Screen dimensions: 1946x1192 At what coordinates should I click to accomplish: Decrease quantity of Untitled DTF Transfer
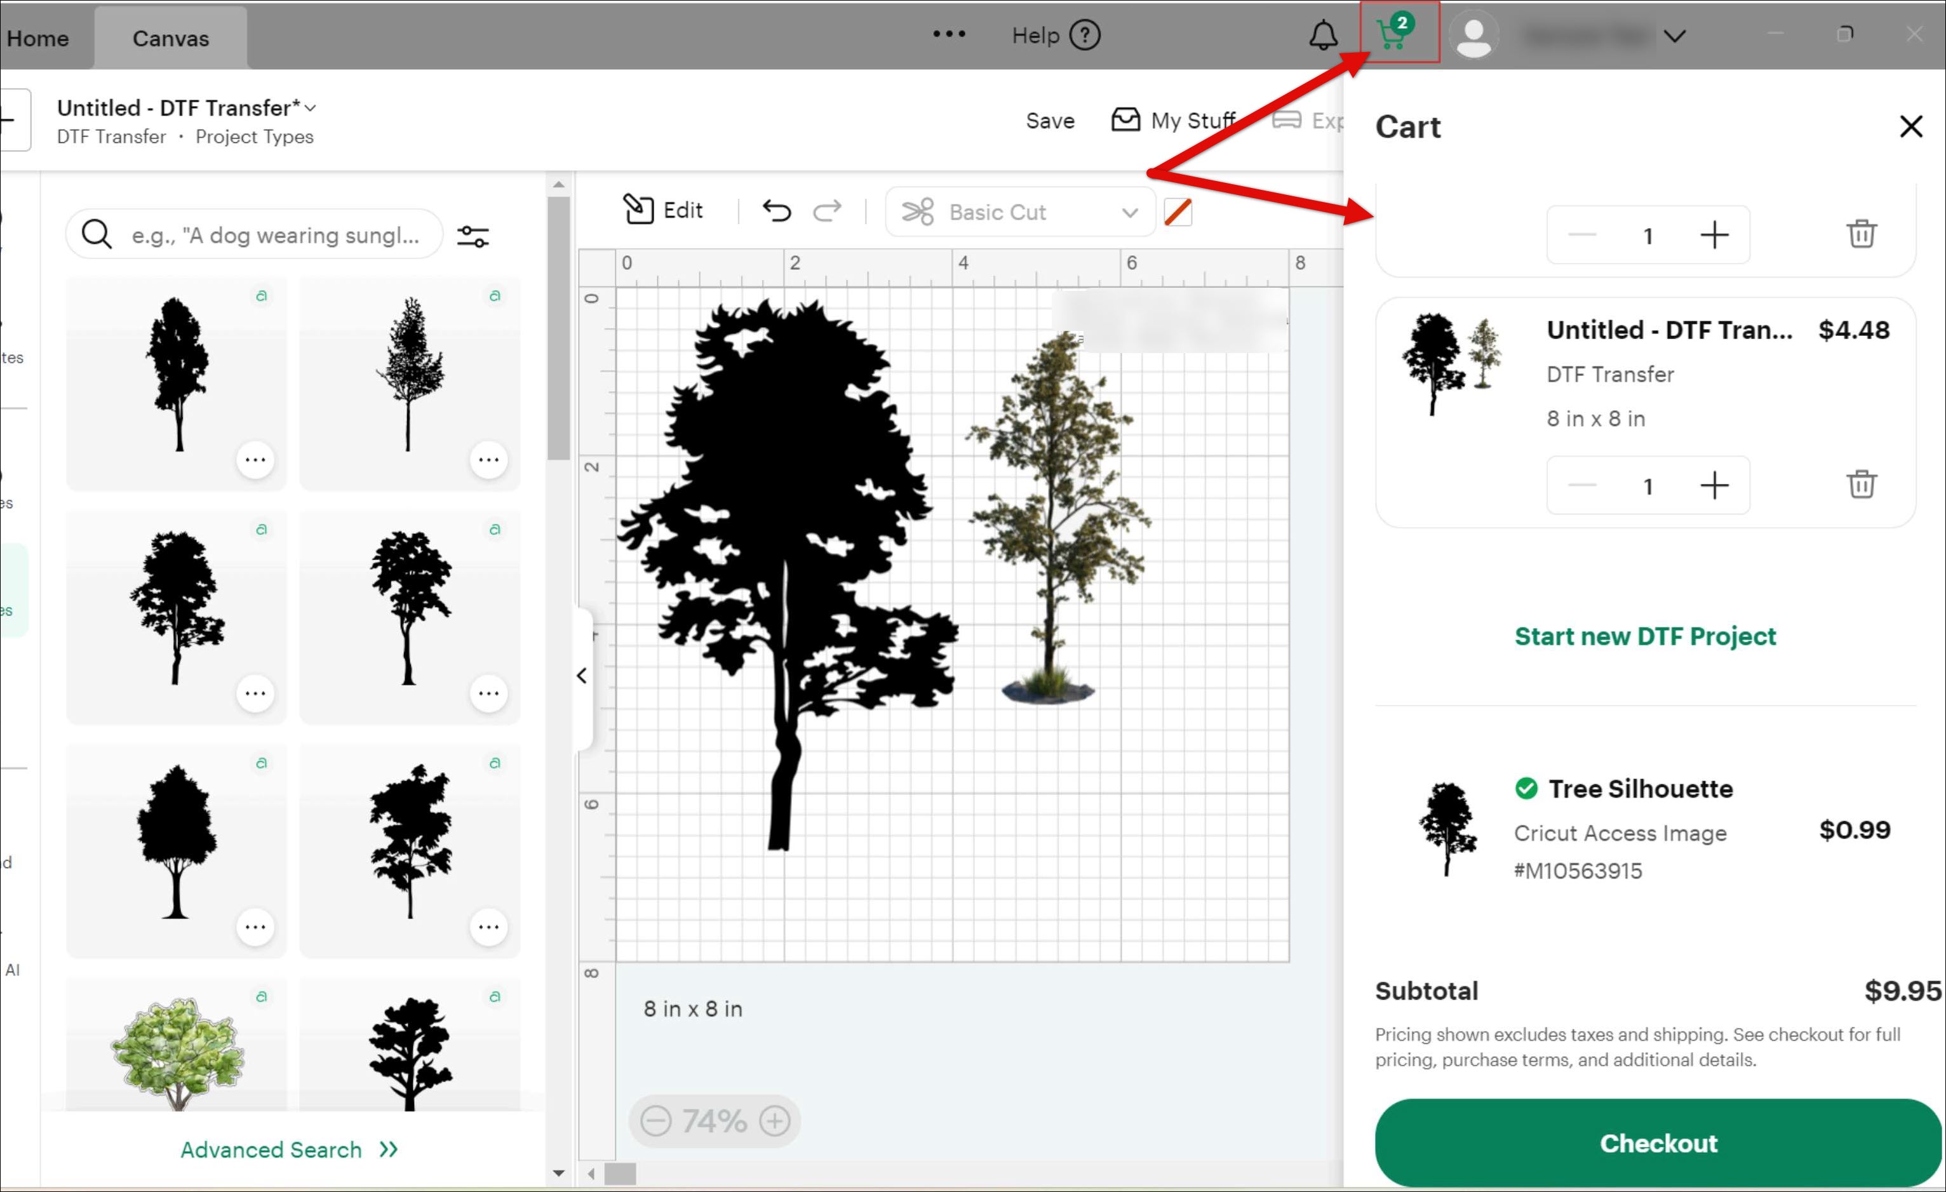1582,485
